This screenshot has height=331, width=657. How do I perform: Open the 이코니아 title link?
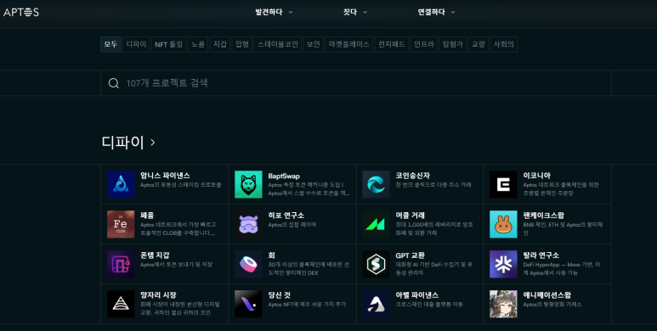[x=537, y=176]
